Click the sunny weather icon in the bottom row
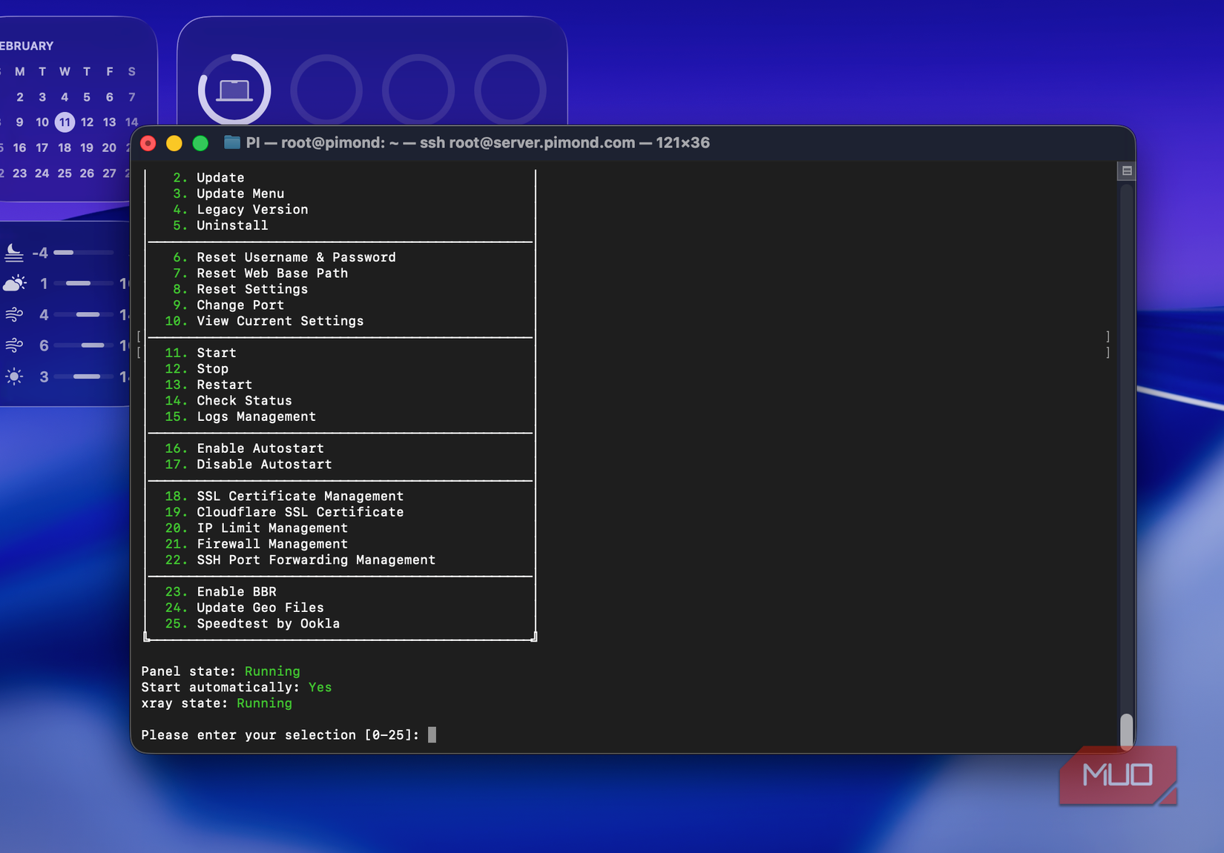 14,376
